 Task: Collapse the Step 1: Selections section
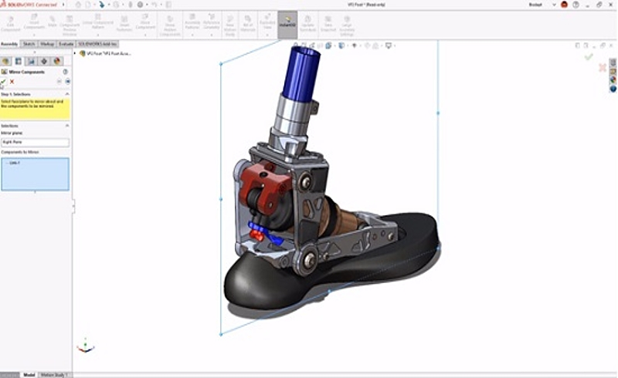tap(67, 94)
